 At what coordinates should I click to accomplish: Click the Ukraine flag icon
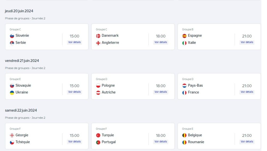12,93
